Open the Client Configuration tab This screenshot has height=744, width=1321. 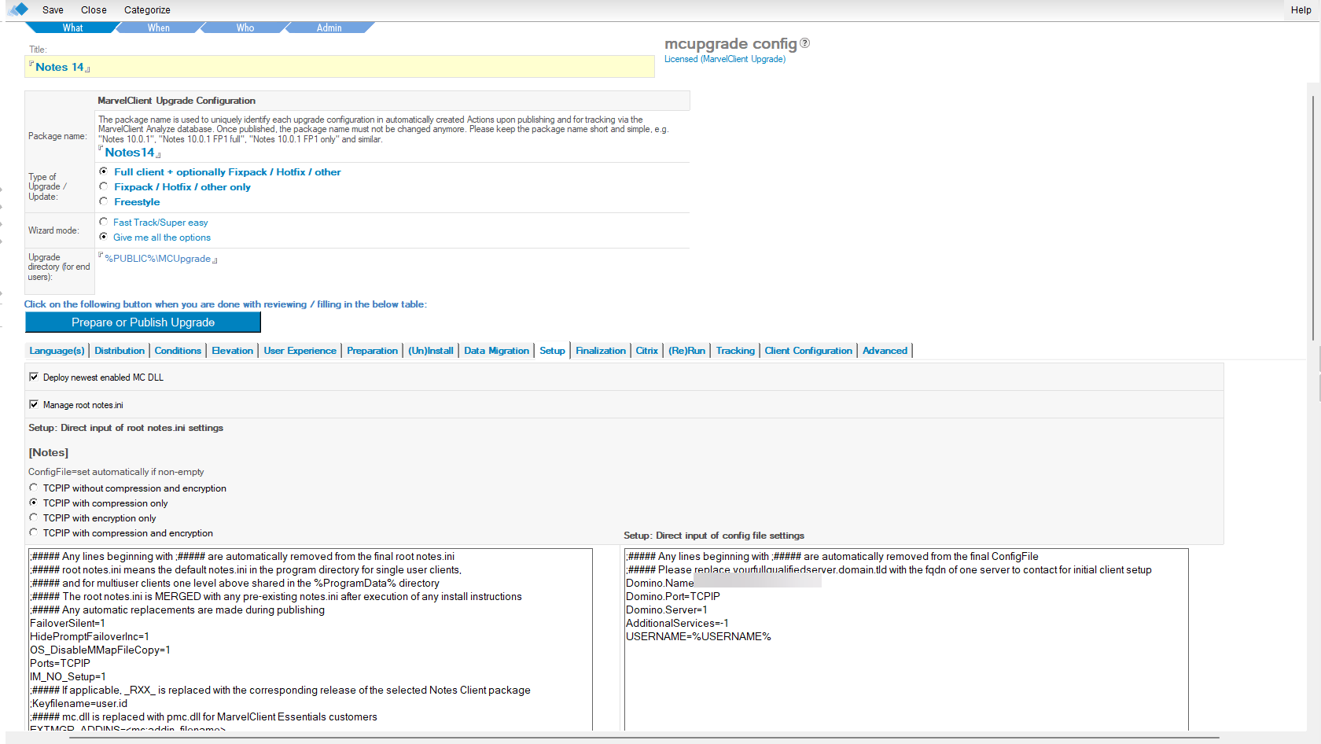[x=808, y=351]
